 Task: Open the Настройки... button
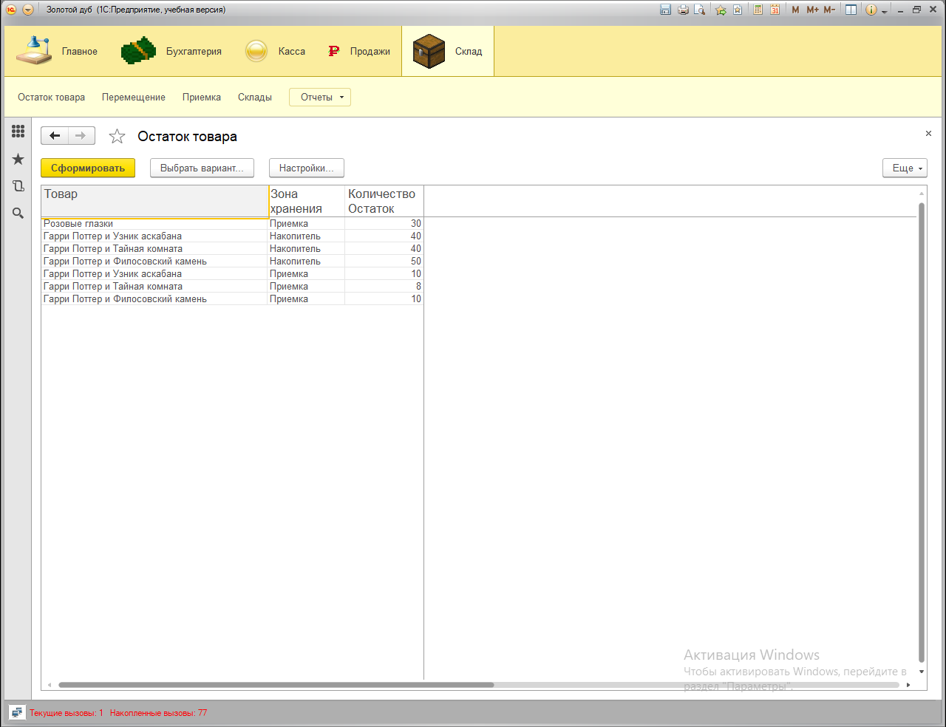point(306,168)
